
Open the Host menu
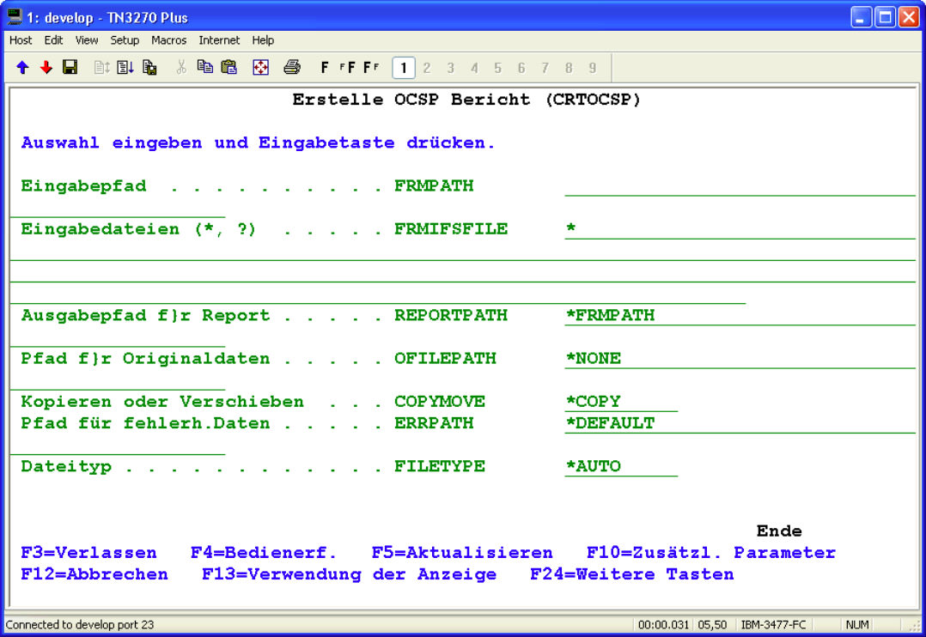click(21, 40)
